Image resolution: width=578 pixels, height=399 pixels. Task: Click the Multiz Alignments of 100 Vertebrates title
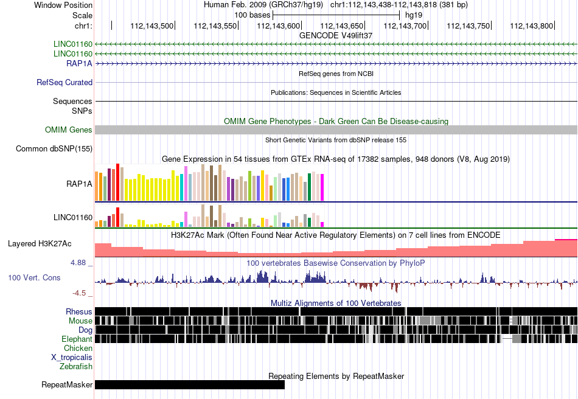coord(336,304)
